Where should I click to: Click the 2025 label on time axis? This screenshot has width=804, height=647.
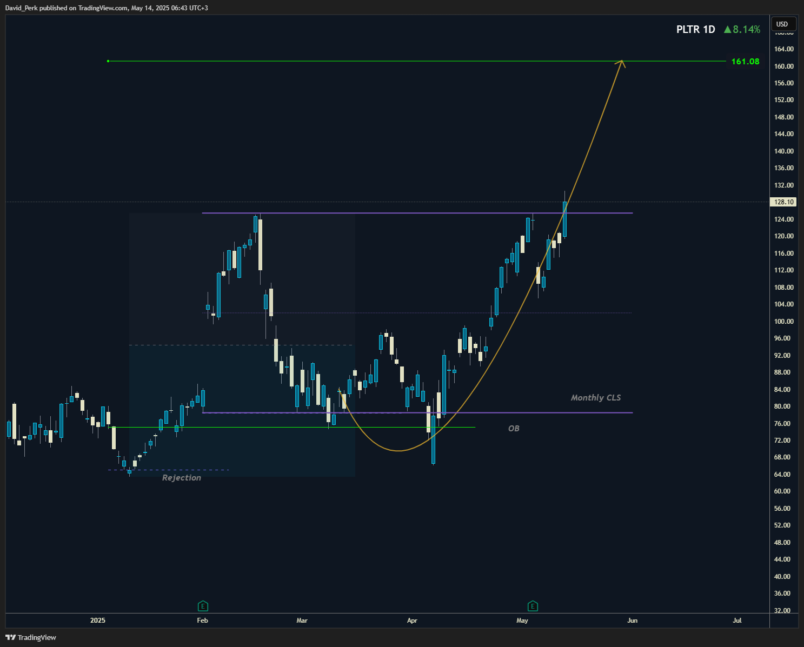pyautogui.click(x=98, y=621)
